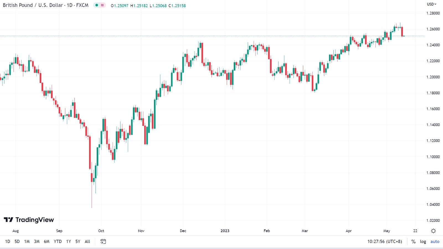
Task: Click the green market status dot
Action: coord(97,5)
